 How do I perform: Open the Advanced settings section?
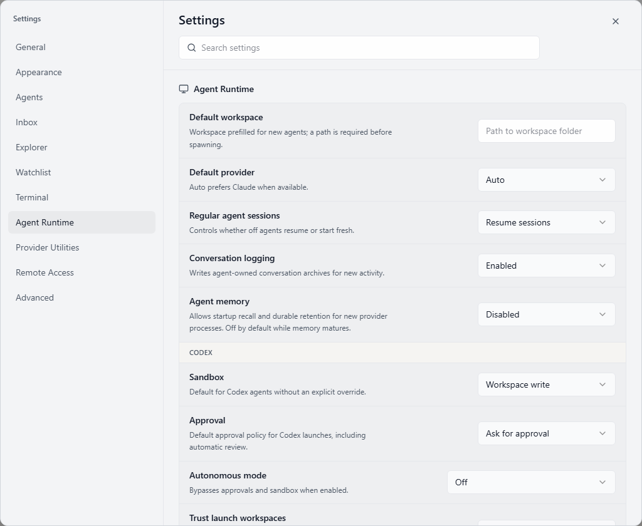82,297
